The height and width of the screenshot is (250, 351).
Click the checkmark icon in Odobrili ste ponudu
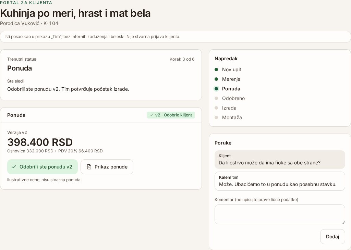(x=14, y=167)
